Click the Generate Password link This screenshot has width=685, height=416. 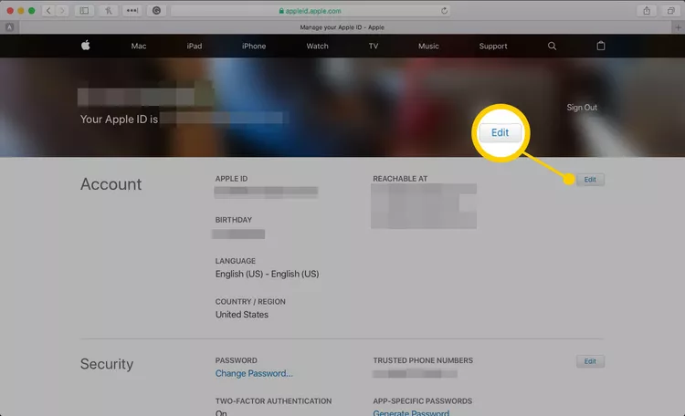(x=411, y=412)
